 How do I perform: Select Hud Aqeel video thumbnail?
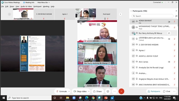click(x=107, y=14)
